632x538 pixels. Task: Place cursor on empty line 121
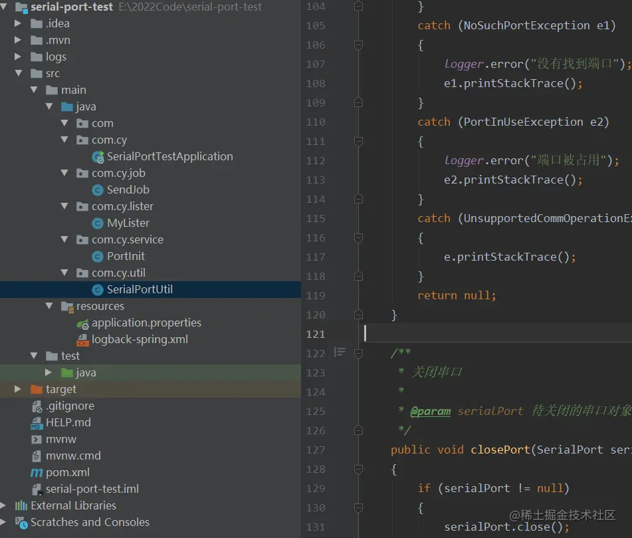[496, 334]
